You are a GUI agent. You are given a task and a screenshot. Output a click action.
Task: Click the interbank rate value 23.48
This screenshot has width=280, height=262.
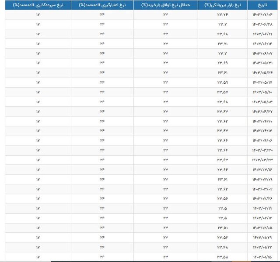(x=223, y=247)
